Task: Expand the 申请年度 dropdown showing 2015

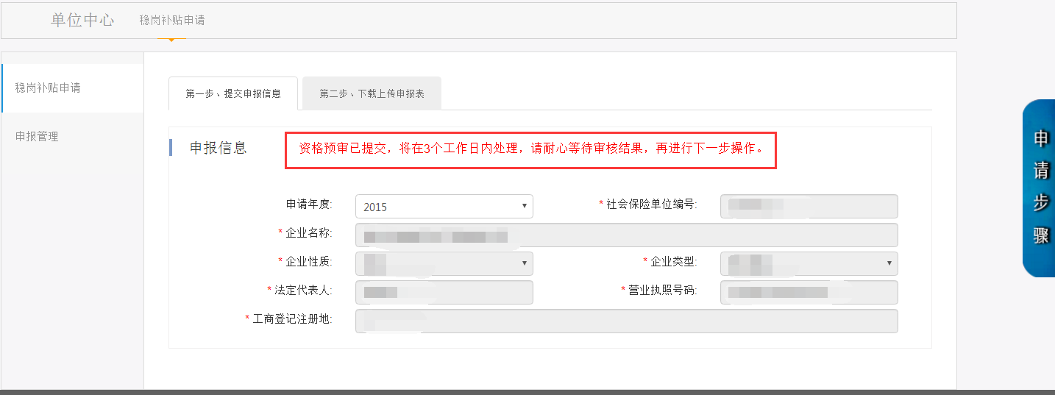Action: pos(444,207)
